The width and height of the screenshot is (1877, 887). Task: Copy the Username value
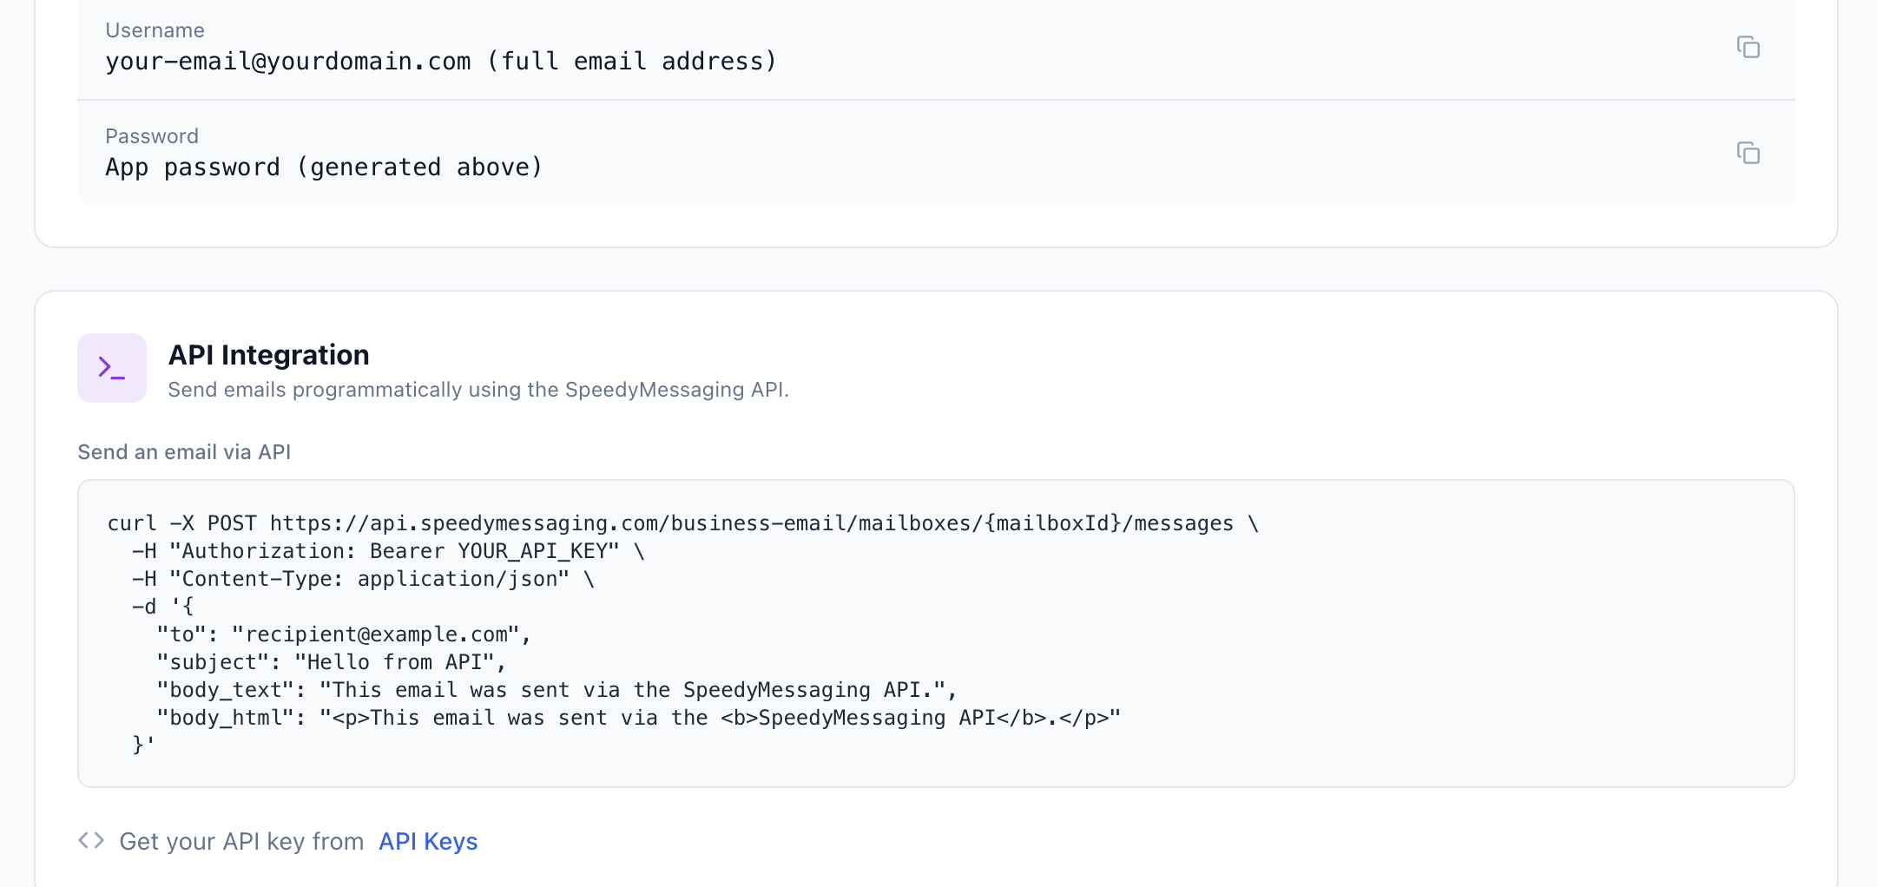(1748, 47)
